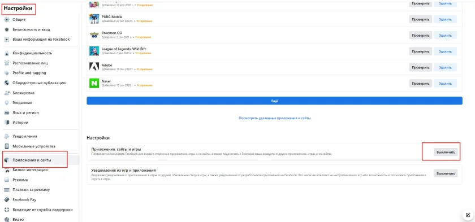The width and height of the screenshot is (475, 222).
Task: Click the Profile and tagging label
Action: [29, 73]
